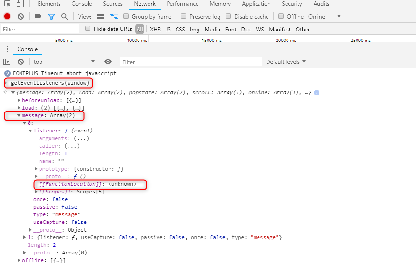Filter requests by Doc
The width and height of the screenshot is (416, 264).
[x=246, y=30]
